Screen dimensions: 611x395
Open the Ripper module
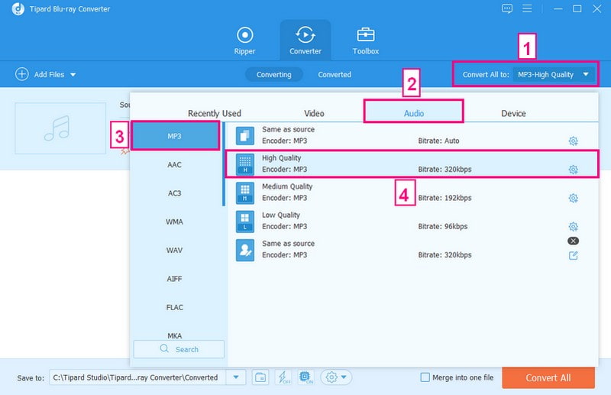pyautogui.click(x=244, y=40)
